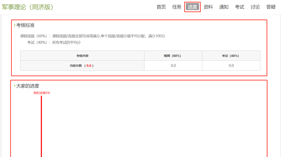Click the 考核内容 table header
The height and width of the screenshot is (157, 281).
coord(82,56)
